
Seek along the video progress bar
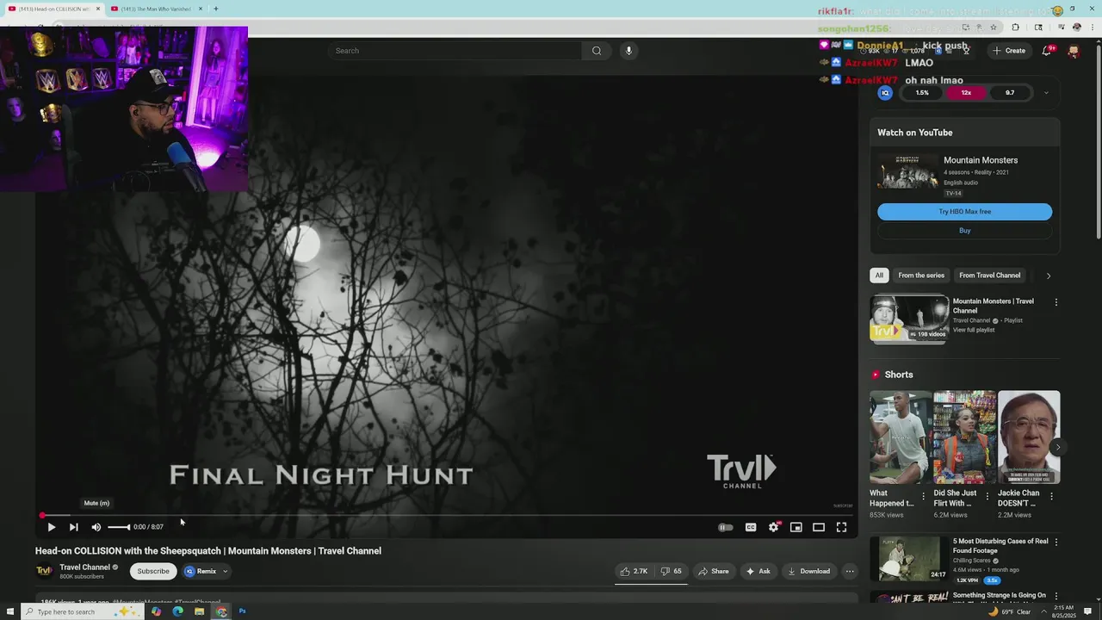447,516
